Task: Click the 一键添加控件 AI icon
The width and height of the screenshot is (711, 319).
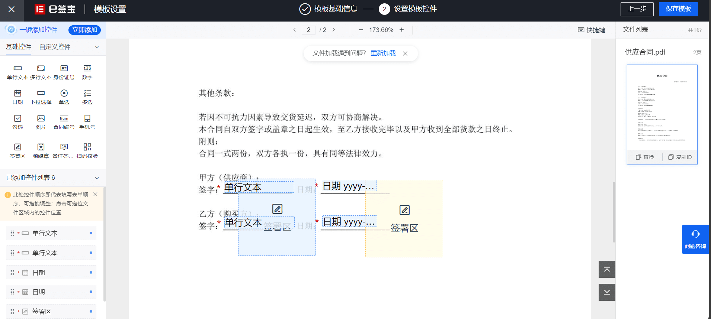Action: tap(11, 29)
